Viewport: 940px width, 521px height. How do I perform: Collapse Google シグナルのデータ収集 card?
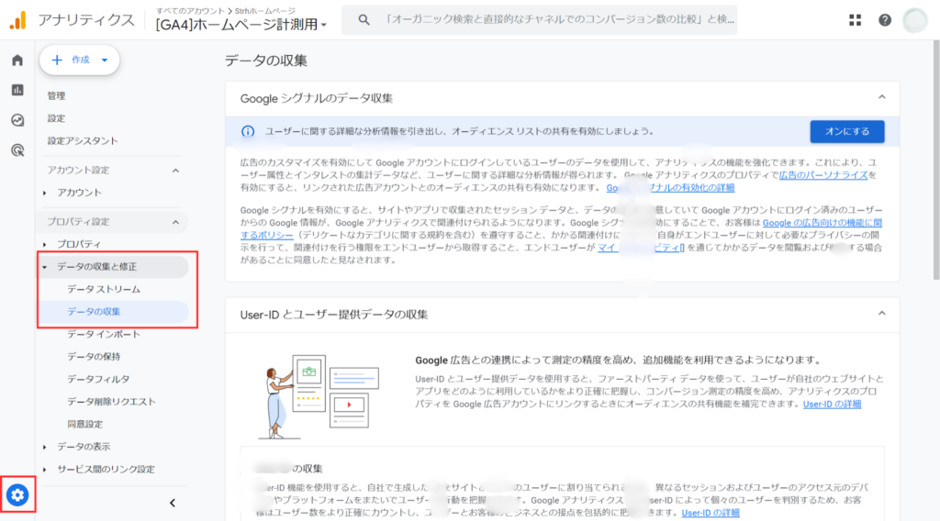[881, 97]
